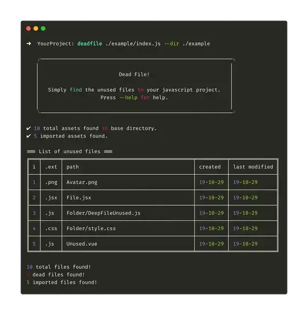Click 'dead files found!' summary line

pos(56,275)
